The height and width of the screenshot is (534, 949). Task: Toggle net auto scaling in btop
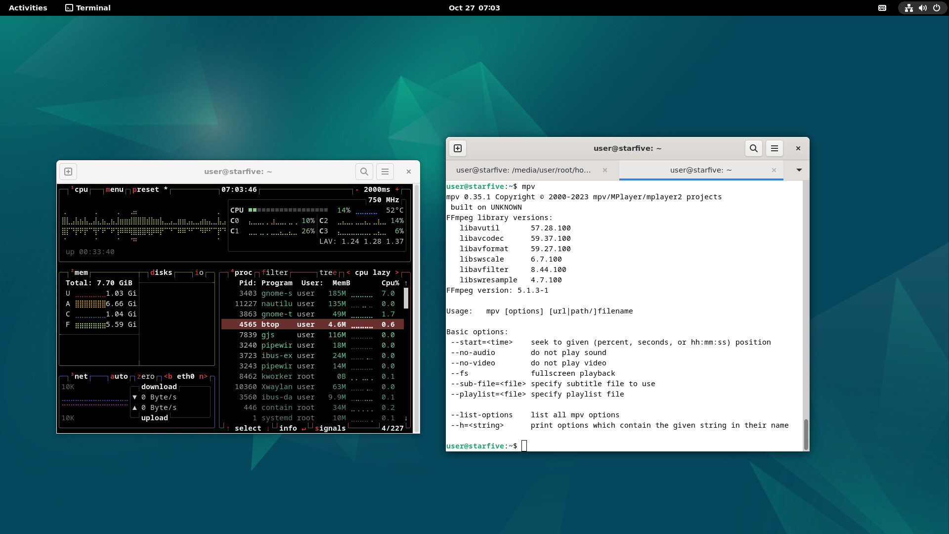tap(119, 376)
